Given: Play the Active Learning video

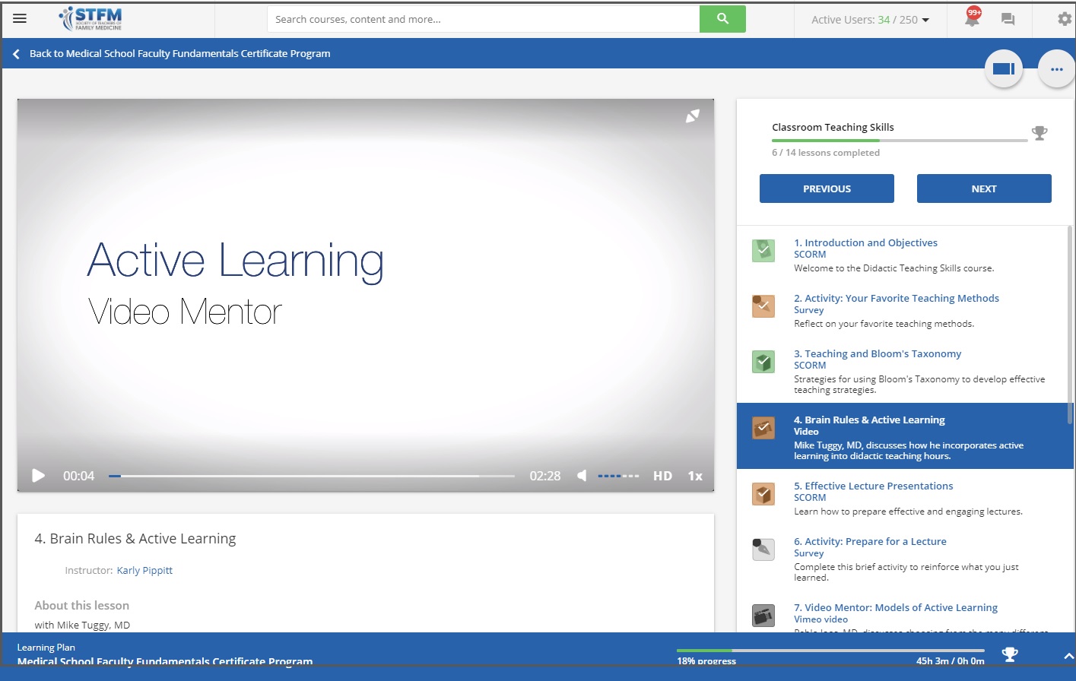Looking at the screenshot, I should (x=38, y=476).
